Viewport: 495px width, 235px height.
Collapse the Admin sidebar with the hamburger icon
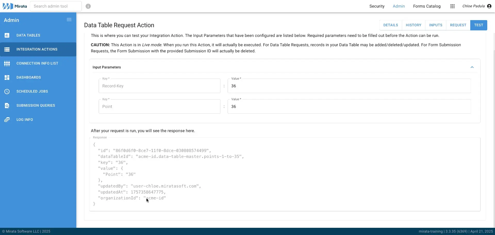[x=69, y=19]
